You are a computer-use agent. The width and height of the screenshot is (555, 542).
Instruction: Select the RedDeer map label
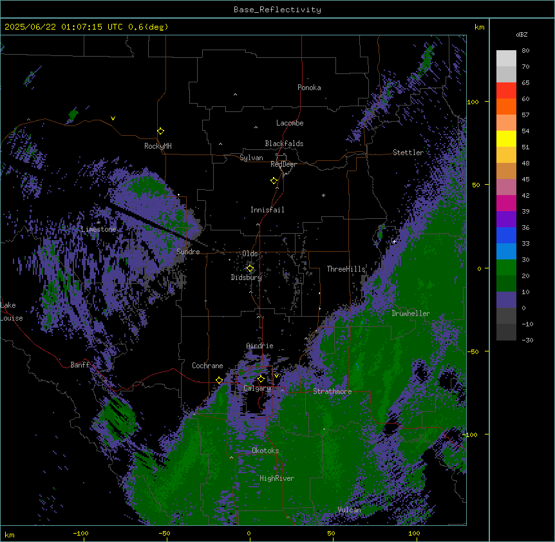(x=283, y=164)
